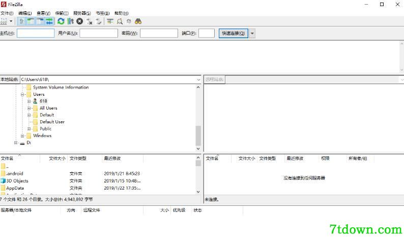Focus the 用户名(U) username field
This screenshot has height=239, width=404.
(x=98, y=33)
